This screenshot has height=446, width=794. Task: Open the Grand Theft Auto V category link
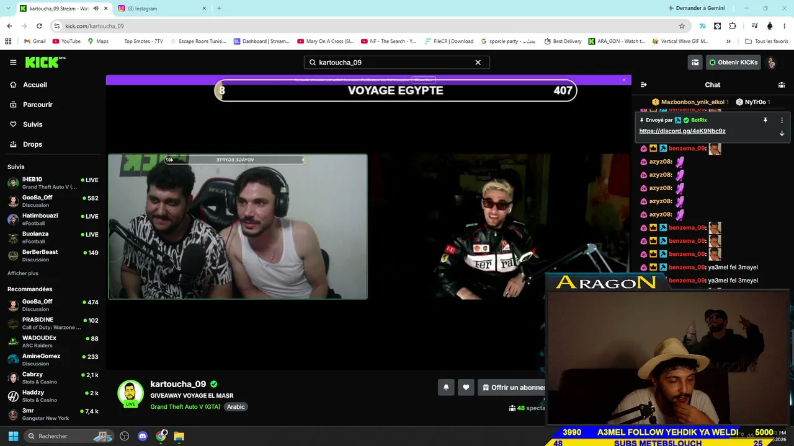click(x=185, y=407)
